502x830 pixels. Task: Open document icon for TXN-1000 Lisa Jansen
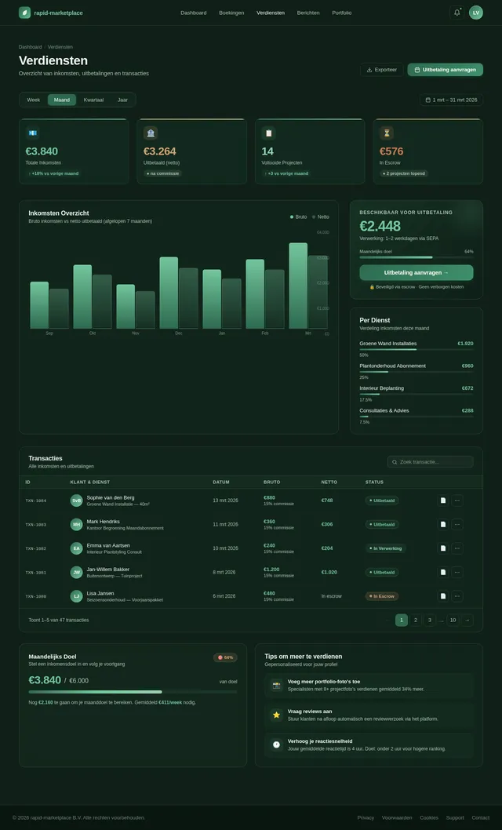443,596
